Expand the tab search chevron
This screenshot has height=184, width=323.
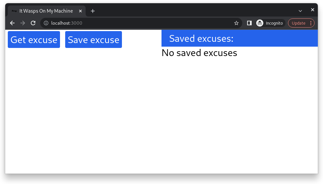[300, 11]
